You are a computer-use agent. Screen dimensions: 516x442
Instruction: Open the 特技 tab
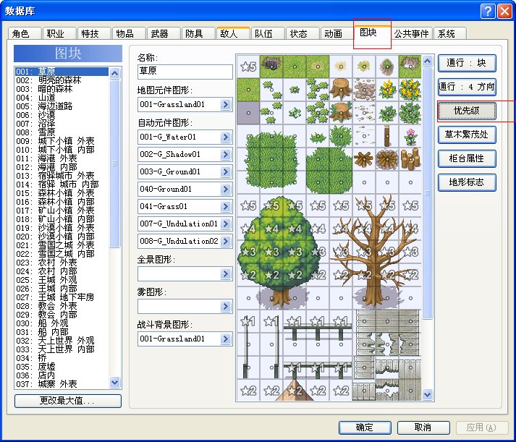94,33
